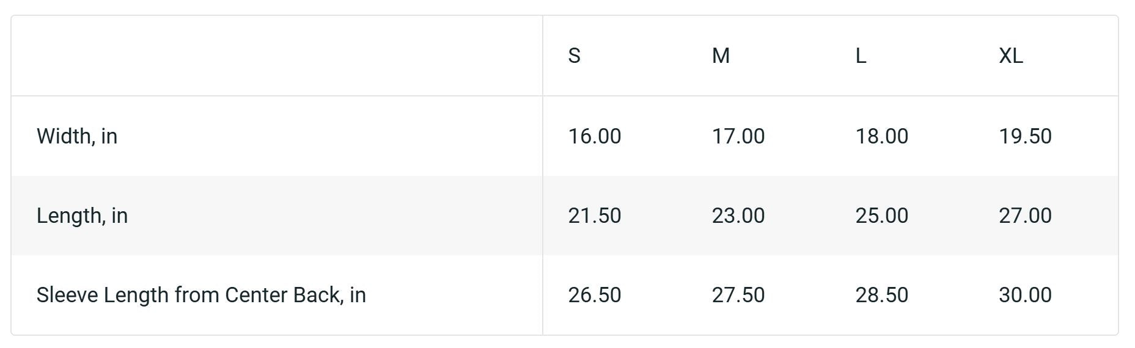Click the 21.50 length value for S
The image size is (1135, 348).
point(594,216)
